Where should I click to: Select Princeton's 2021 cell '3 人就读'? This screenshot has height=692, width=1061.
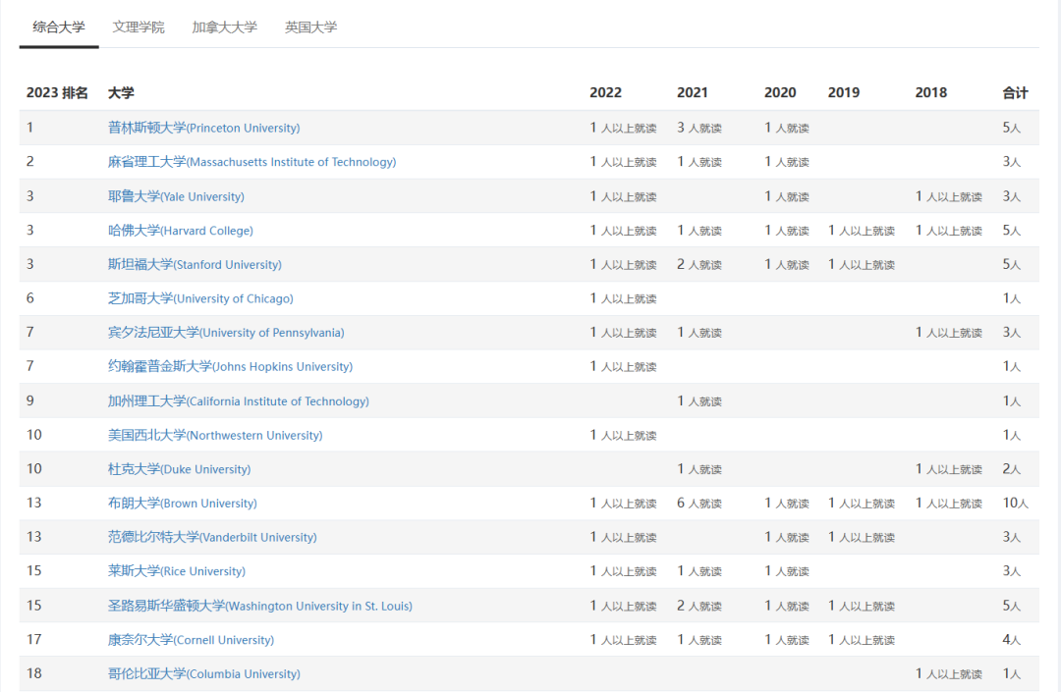pyautogui.click(x=699, y=128)
